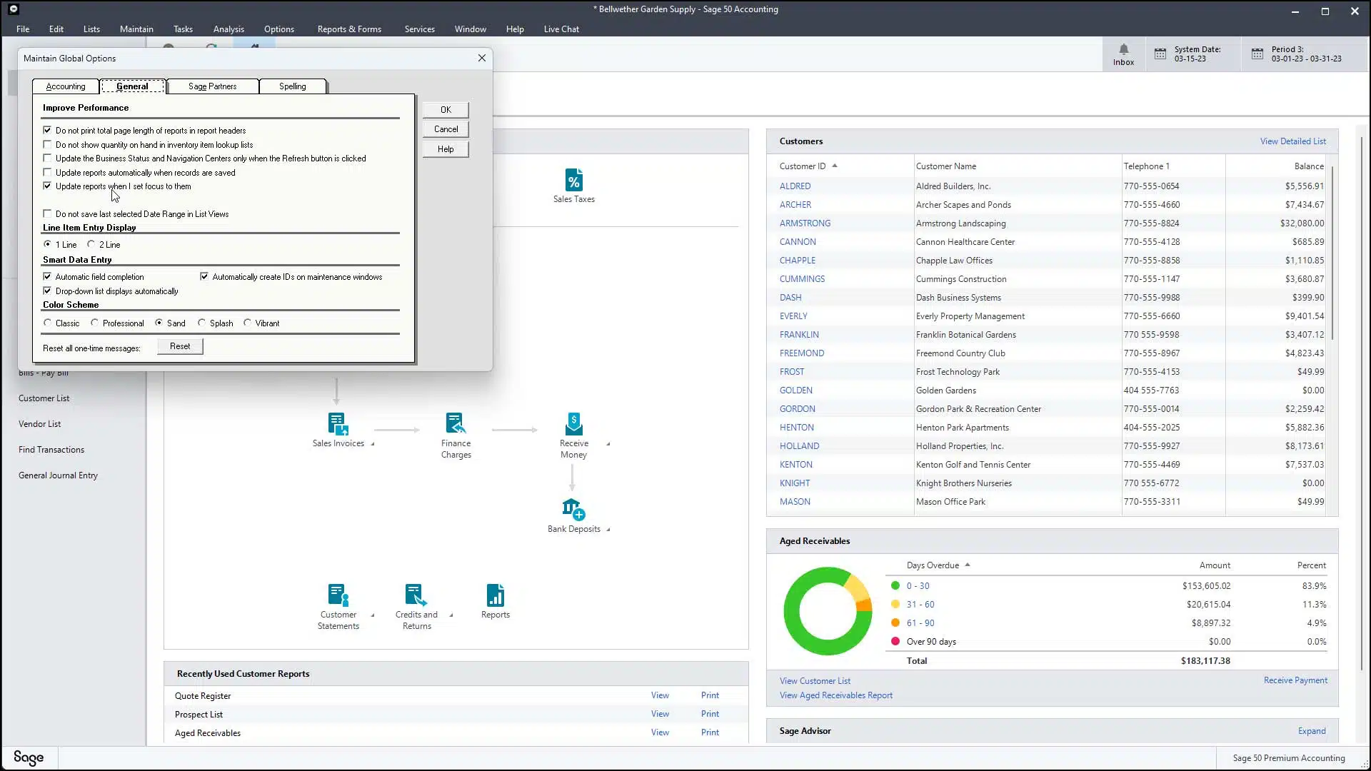The width and height of the screenshot is (1371, 771).
Task: Click OK in Global Options dialog
Action: [x=446, y=110]
